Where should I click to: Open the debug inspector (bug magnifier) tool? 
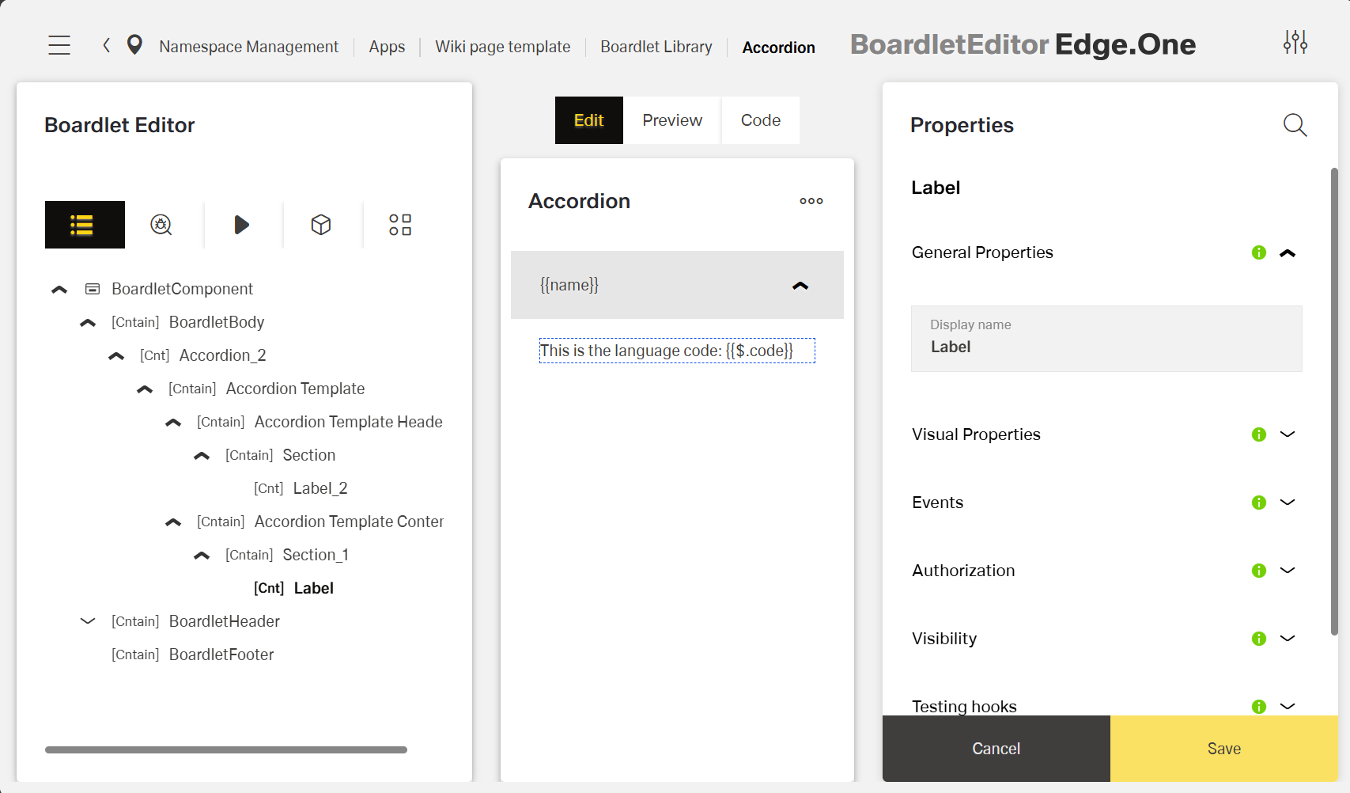point(162,225)
